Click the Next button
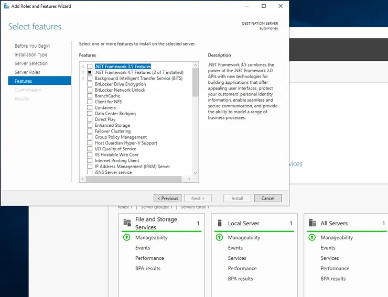 click(x=198, y=199)
